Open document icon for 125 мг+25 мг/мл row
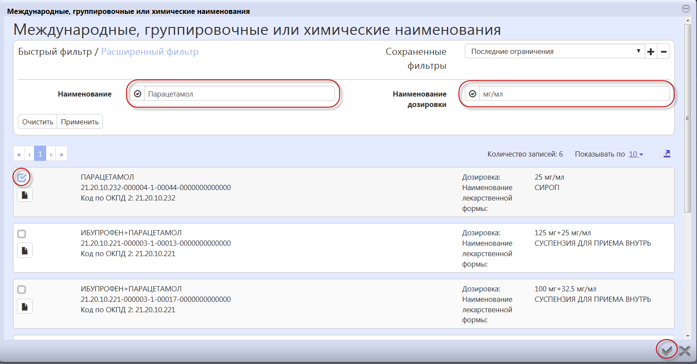 point(25,250)
